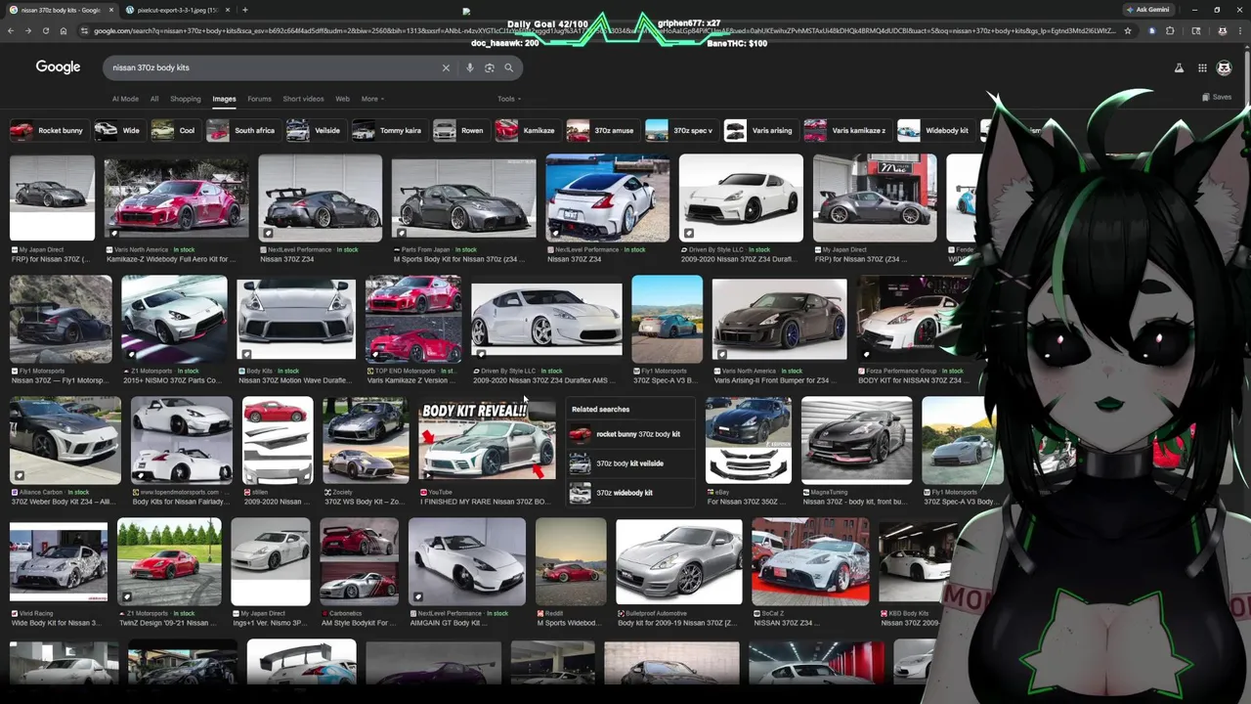The height and width of the screenshot is (704, 1251).
Task: Open the AIMGAIN GT Body Kit image
Action: pos(466,562)
